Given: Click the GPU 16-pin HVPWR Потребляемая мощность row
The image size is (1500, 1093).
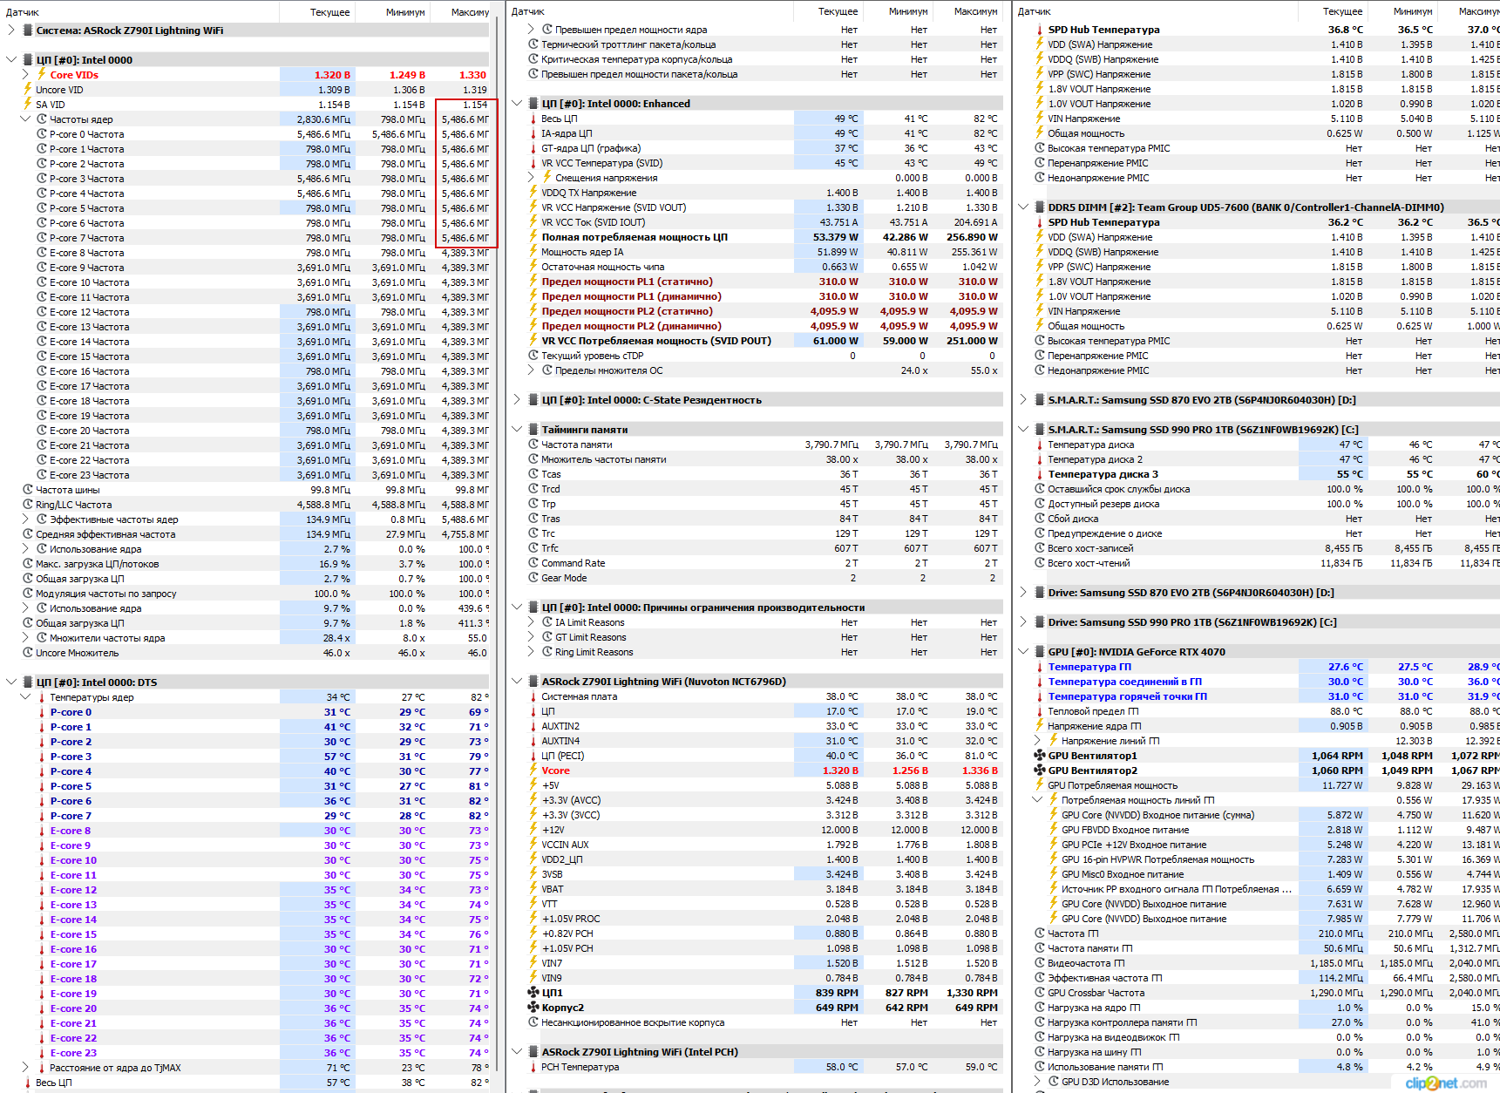Looking at the screenshot, I should pos(1259,859).
